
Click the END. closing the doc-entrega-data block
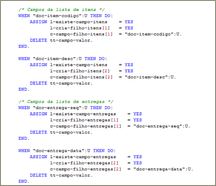tap(24, 181)
